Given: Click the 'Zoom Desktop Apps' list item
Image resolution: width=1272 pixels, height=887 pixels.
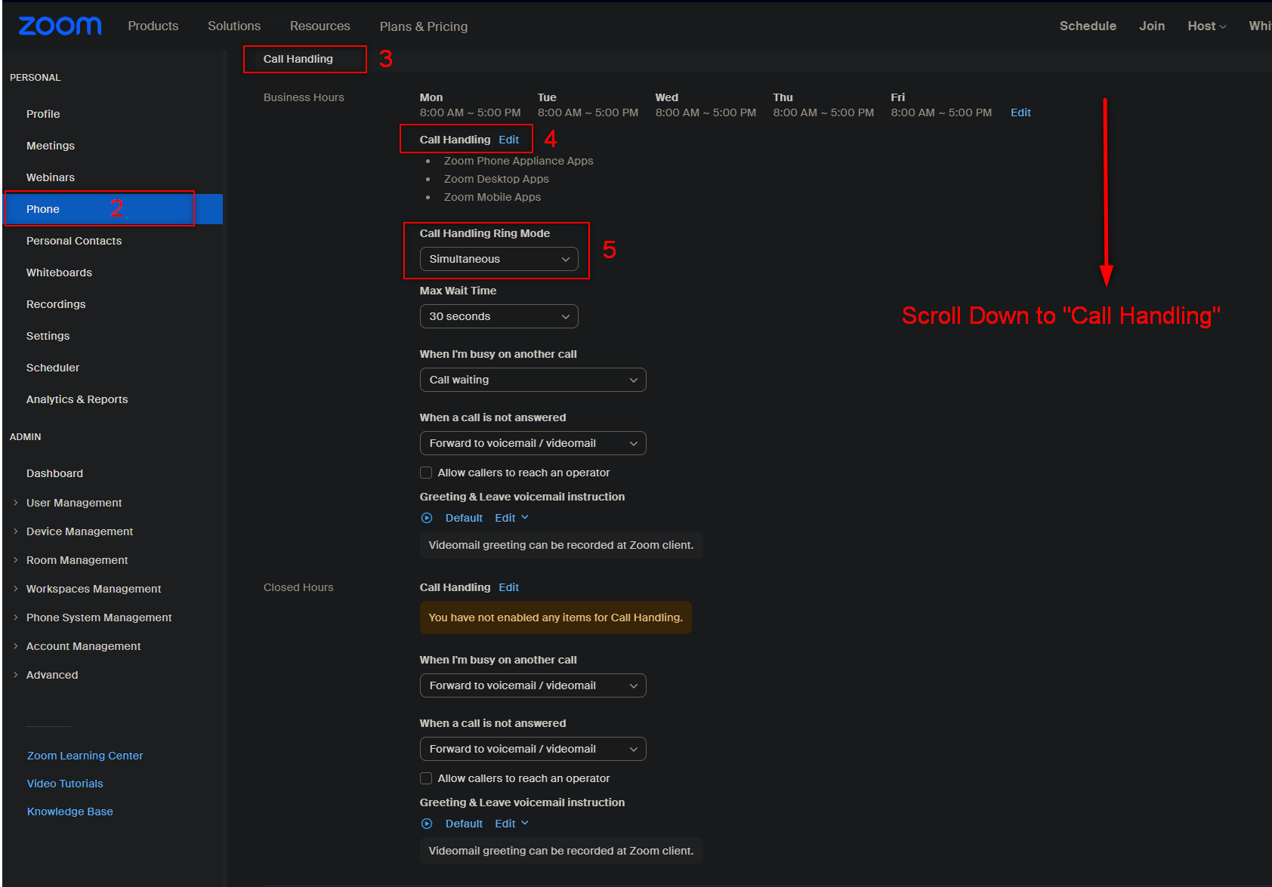Looking at the screenshot, I should 496,179.
